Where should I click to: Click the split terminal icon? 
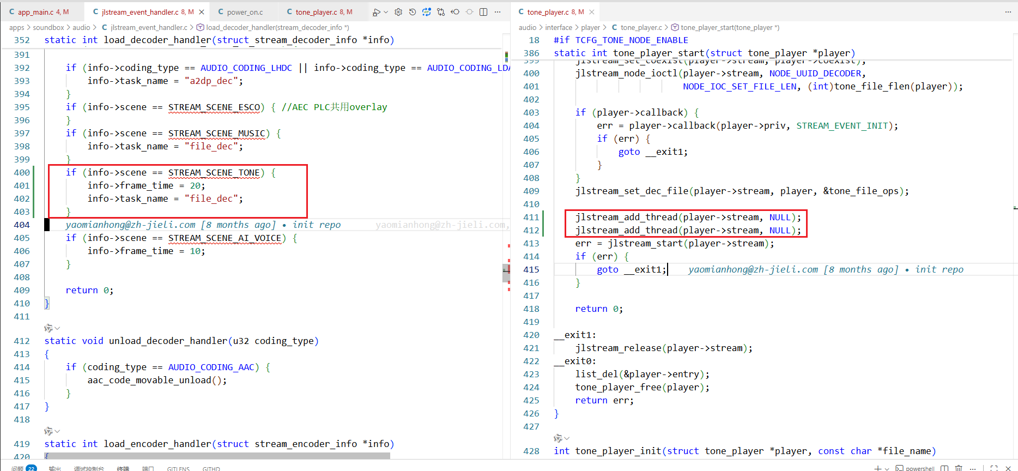[x=944, y=468]
